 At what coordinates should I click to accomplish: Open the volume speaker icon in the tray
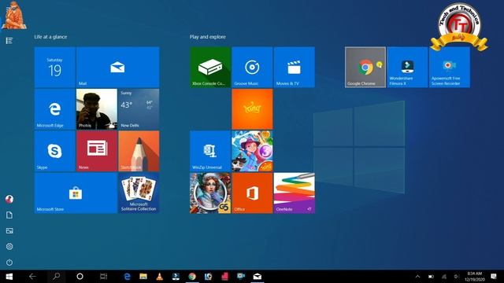(x=457, y=276)
